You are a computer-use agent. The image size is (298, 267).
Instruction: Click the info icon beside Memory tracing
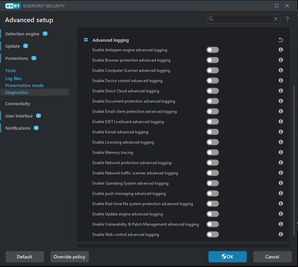[x=281, y=153]
